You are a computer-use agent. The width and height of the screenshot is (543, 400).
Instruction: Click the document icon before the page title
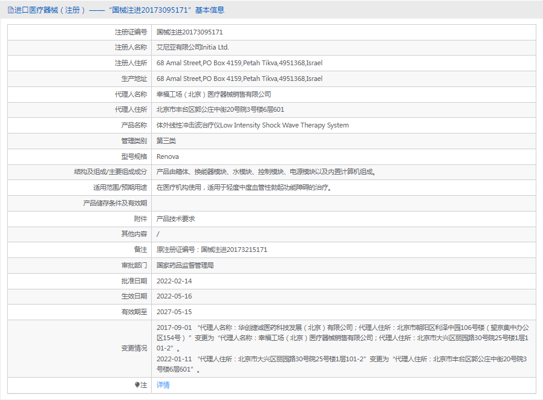(10, 10)
